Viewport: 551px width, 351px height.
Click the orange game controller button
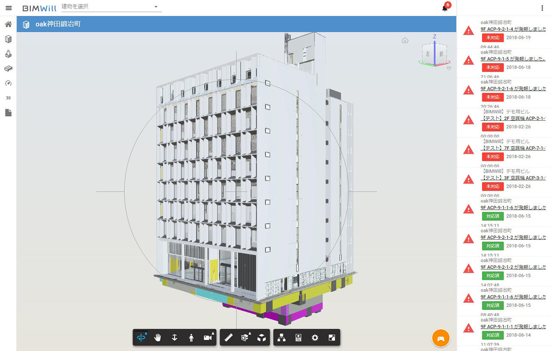click(440, 338)
